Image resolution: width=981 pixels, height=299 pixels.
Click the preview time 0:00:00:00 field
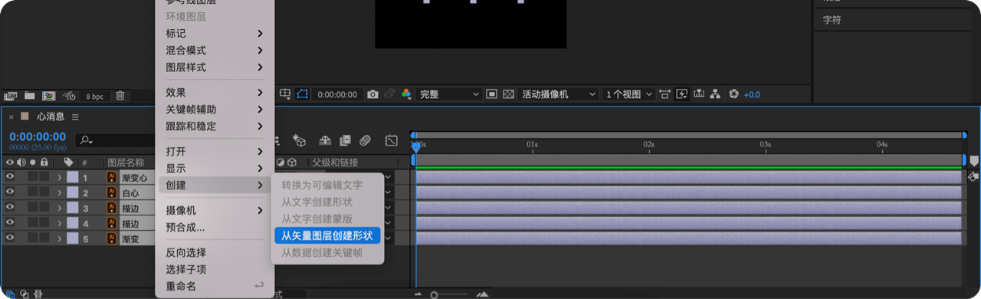click(337, 94)
